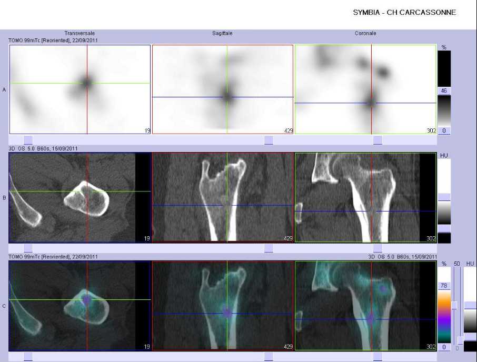Click slice number 302 in row A coronal
Viewport: 477px width, 362px height.
pyautogui.click(x=431, y=130)
